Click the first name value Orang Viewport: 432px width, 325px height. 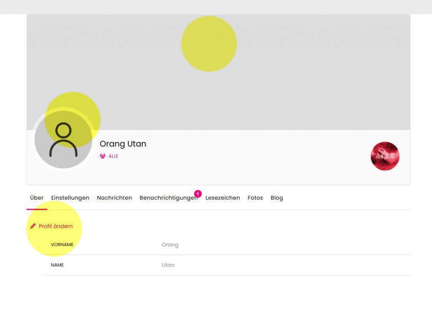(x=170, y=245)
